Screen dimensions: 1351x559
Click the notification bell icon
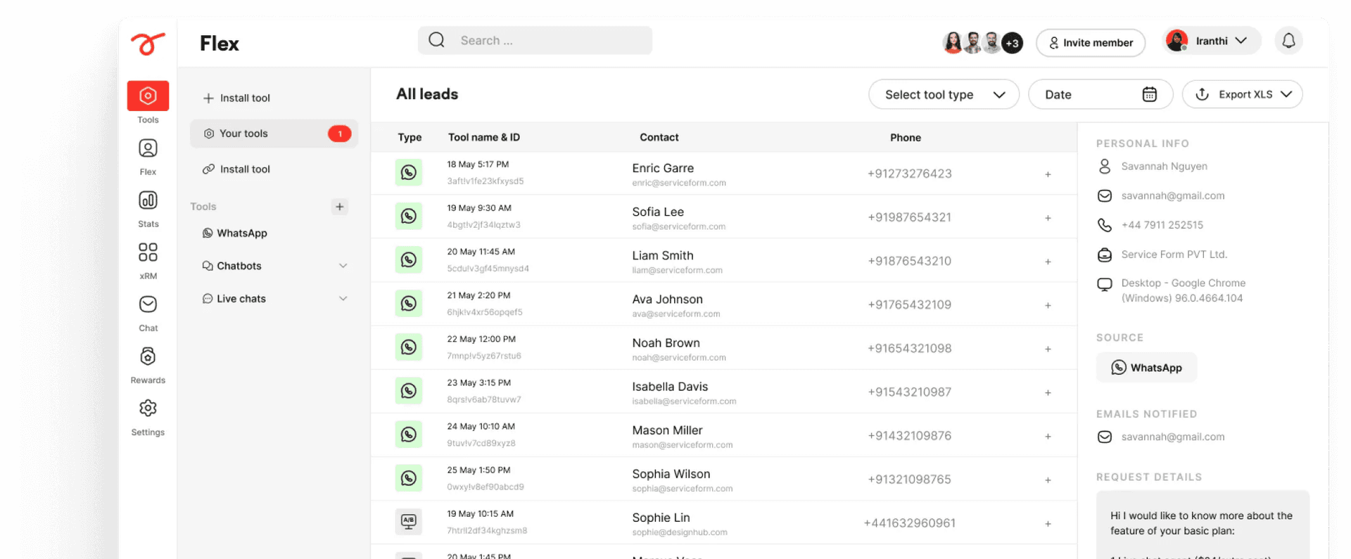click(1288, 41)
